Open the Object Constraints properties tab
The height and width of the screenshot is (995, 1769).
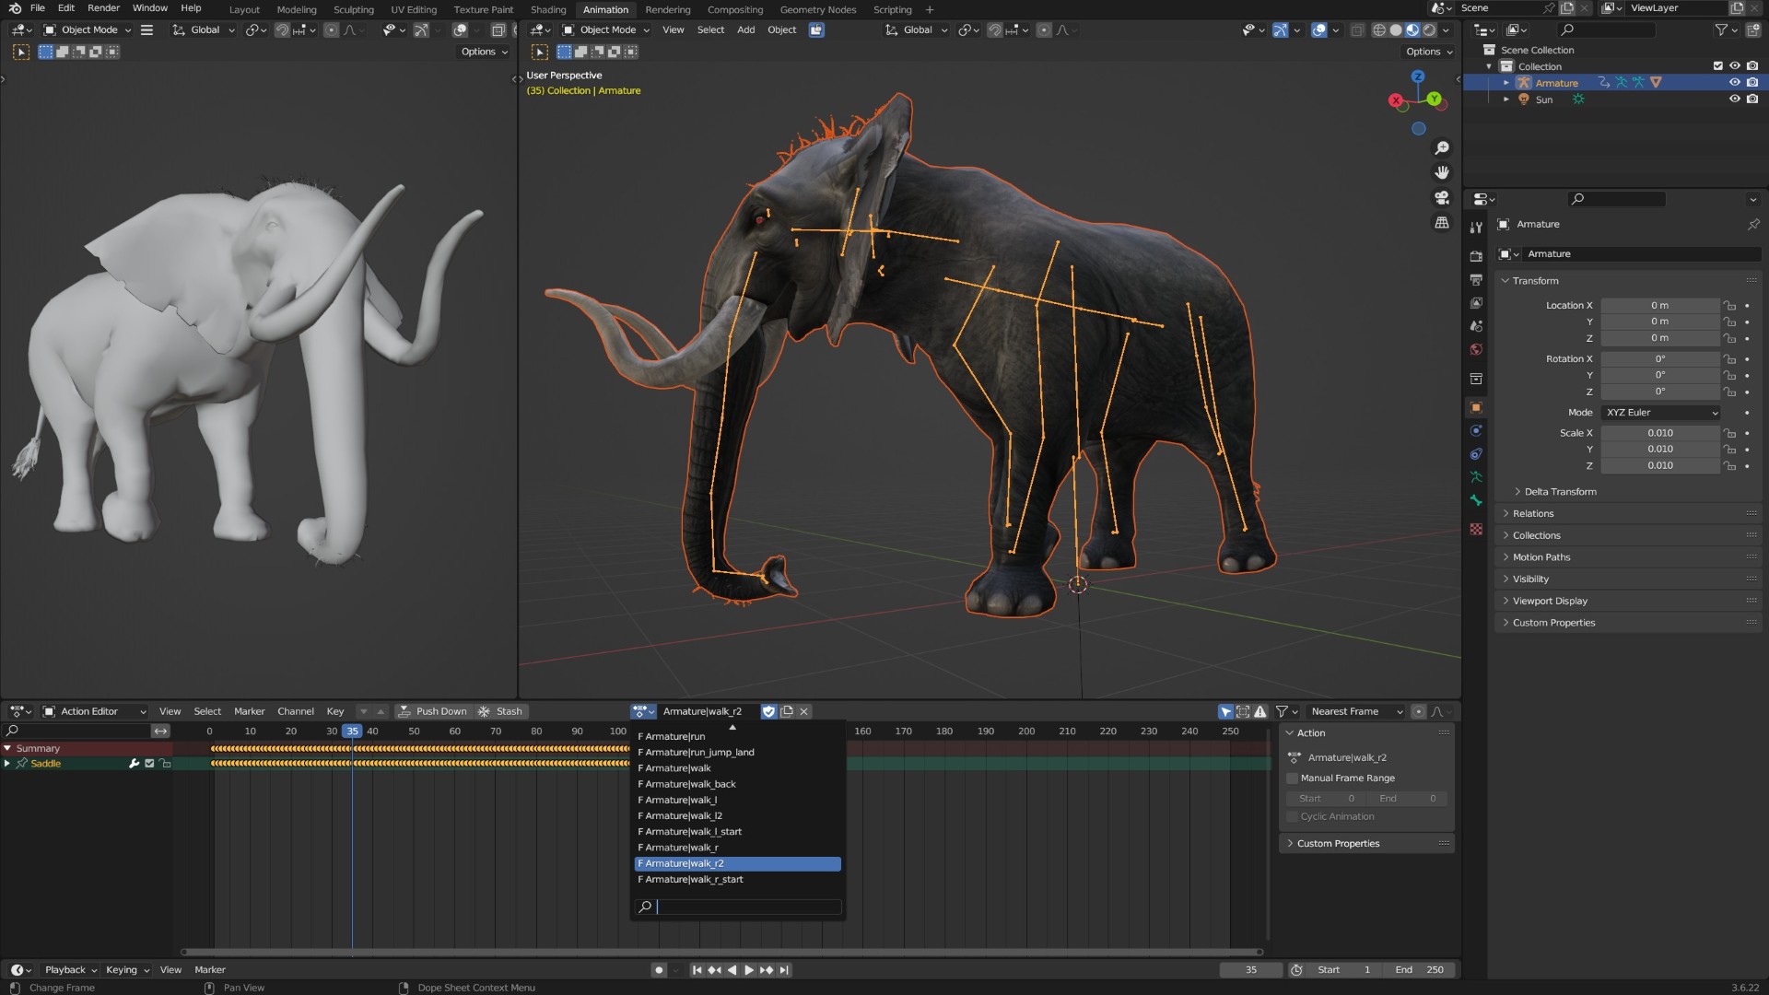(x=1476, y=454)
